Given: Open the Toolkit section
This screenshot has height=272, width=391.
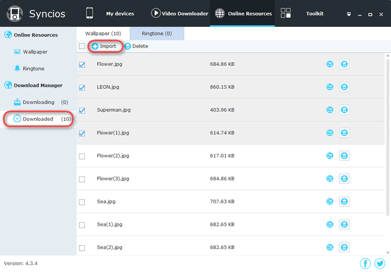Looking at the screenshot, I should pos(314,14).
